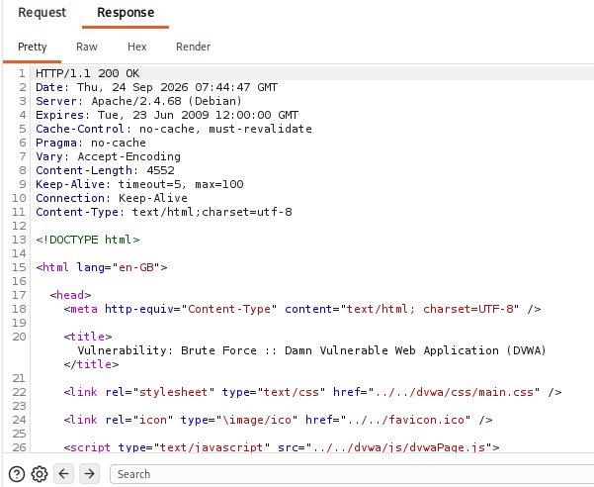Image resolution: width=594 pixels, height=487 pixels.
Task: Click the favicon.ico link line
Action: (x=278, y=420)
